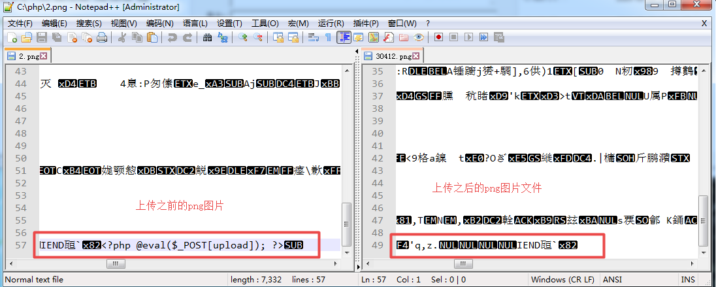The image size is (716, 287).
Task: Click the right pane scroll-left arrow
Action: click(x=368, y=263)
